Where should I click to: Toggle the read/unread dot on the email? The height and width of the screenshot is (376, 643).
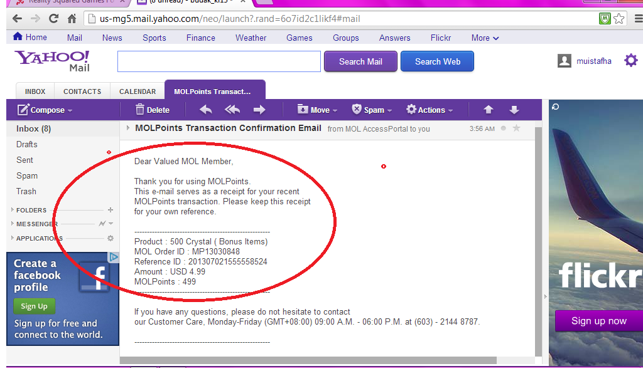[504, 128]
